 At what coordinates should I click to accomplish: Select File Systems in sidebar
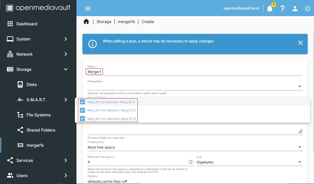coord(39,115)
